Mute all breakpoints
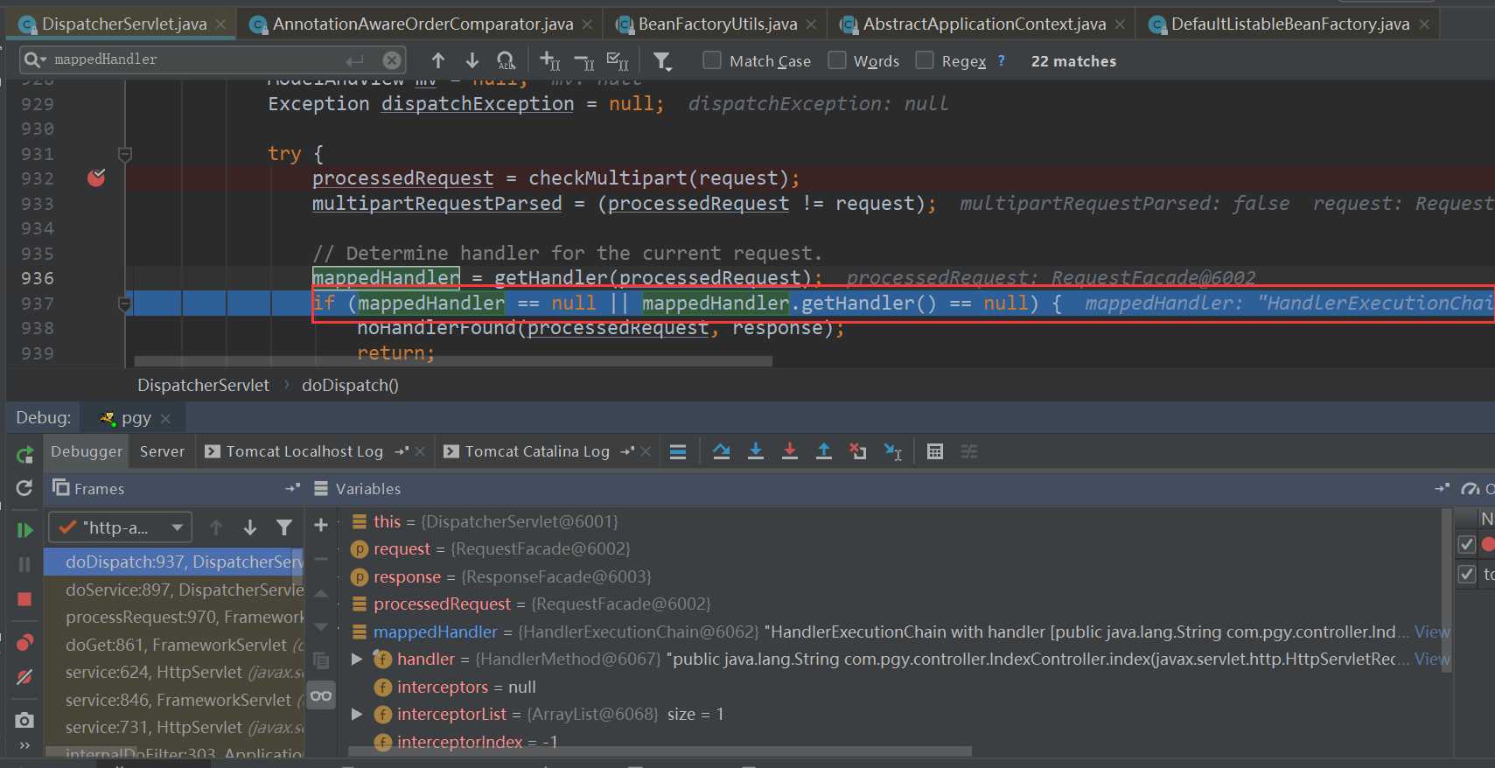 (24, 677)
